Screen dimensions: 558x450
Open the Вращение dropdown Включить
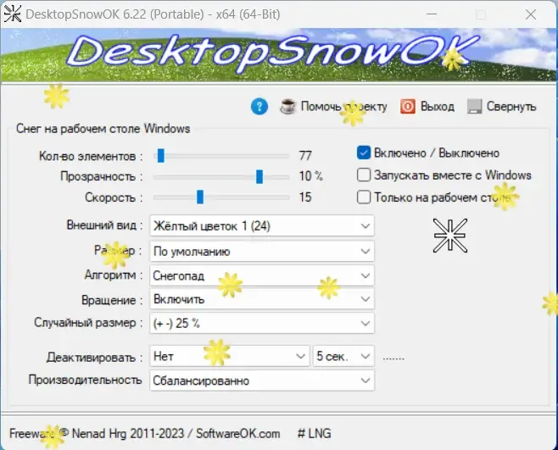262,299
